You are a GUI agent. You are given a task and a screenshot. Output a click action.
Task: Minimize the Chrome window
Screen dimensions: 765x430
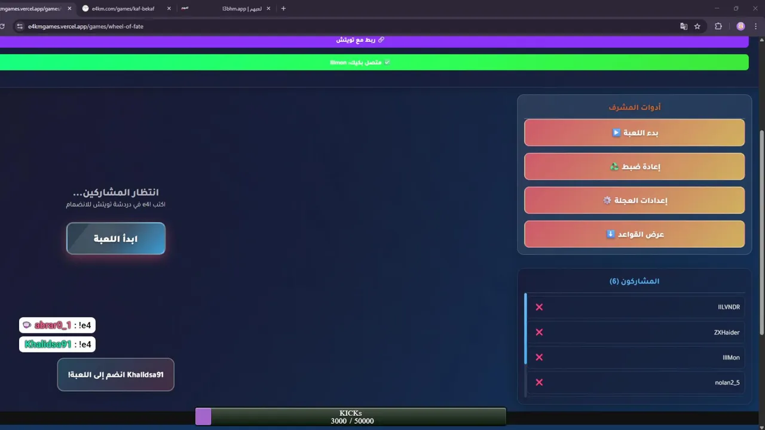coord(717,8)
